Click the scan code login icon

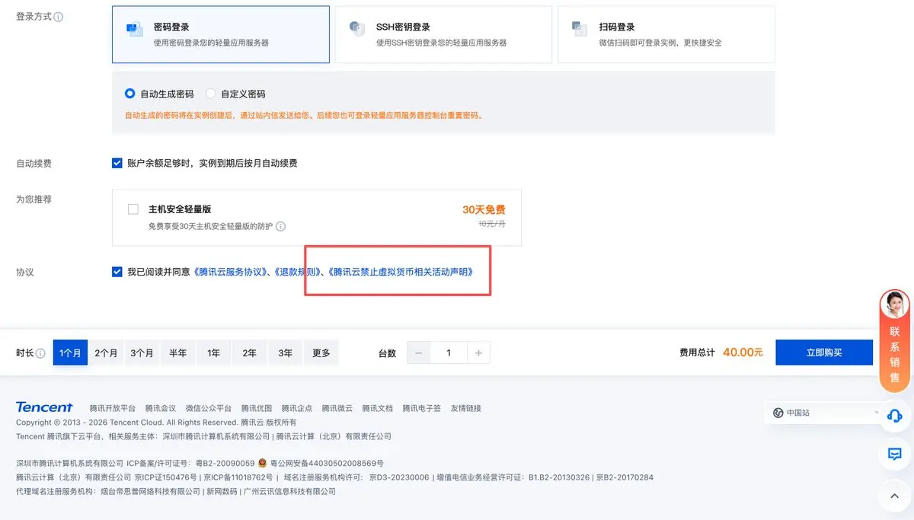coord(580,29)
